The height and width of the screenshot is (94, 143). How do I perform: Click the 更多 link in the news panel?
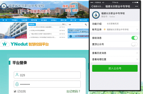(64, 24)
